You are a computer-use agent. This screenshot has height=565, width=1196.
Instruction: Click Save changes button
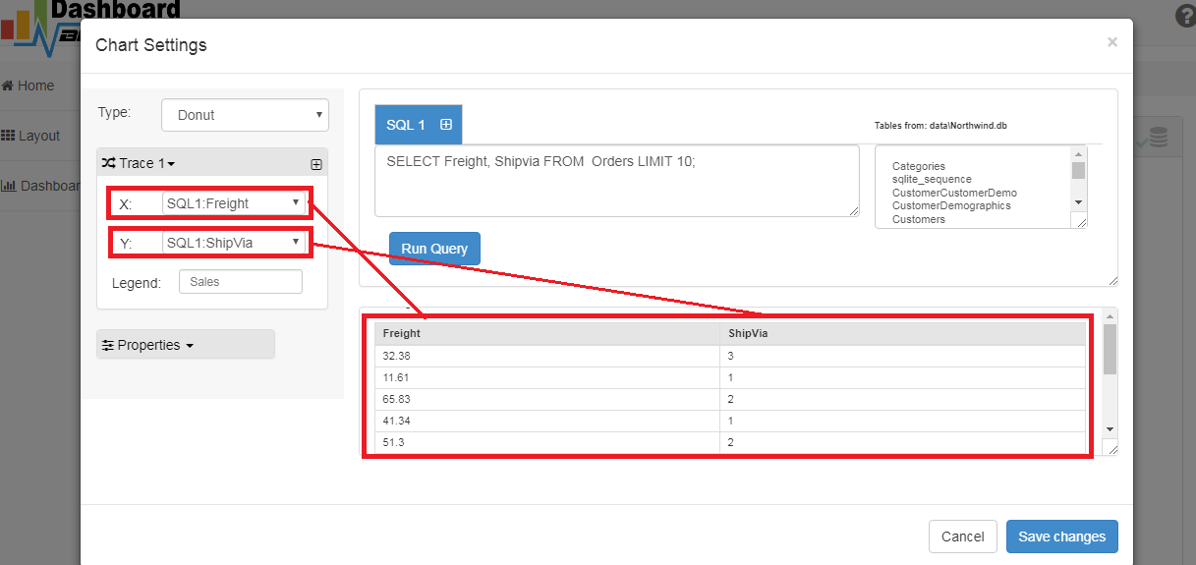[x=1062, y=537]
